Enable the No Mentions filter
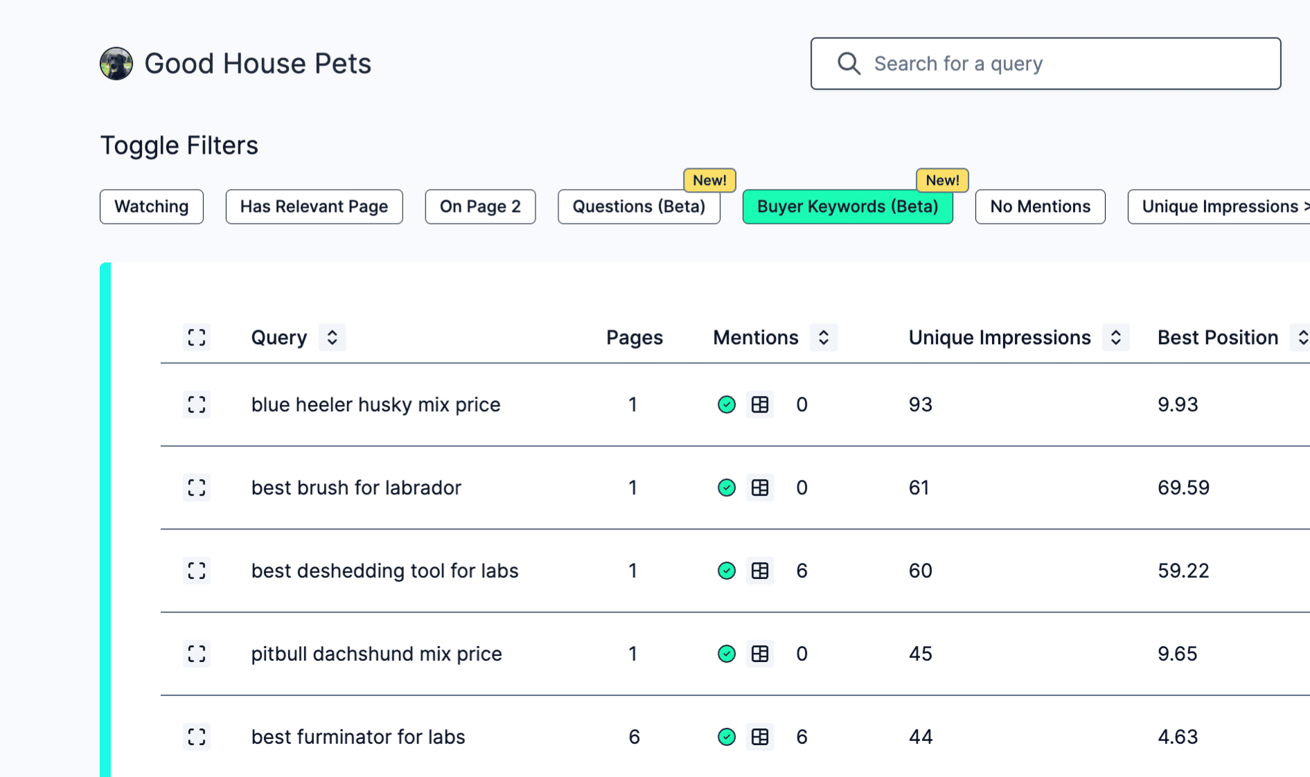This screenshot has width=1310, height=777. [x=1040, y=206]
